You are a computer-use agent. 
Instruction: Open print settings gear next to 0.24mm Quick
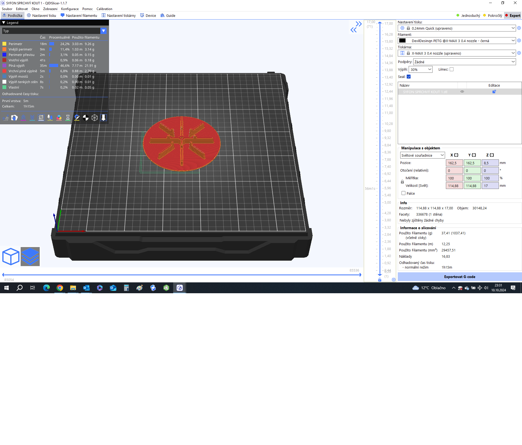519,28
